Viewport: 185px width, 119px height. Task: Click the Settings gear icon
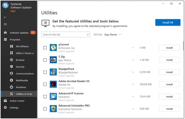click(x=5, y=108)
